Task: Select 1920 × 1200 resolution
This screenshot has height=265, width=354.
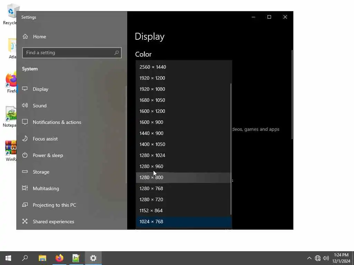Action: pyautogui.click(x=184, y=78)
